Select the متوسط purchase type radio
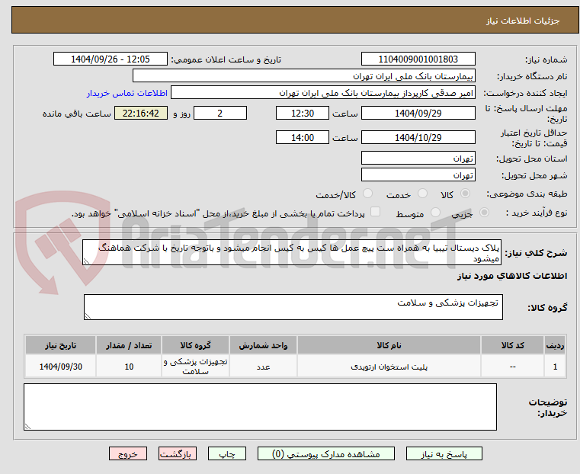The image size is (580, 474). pos(436,212)
